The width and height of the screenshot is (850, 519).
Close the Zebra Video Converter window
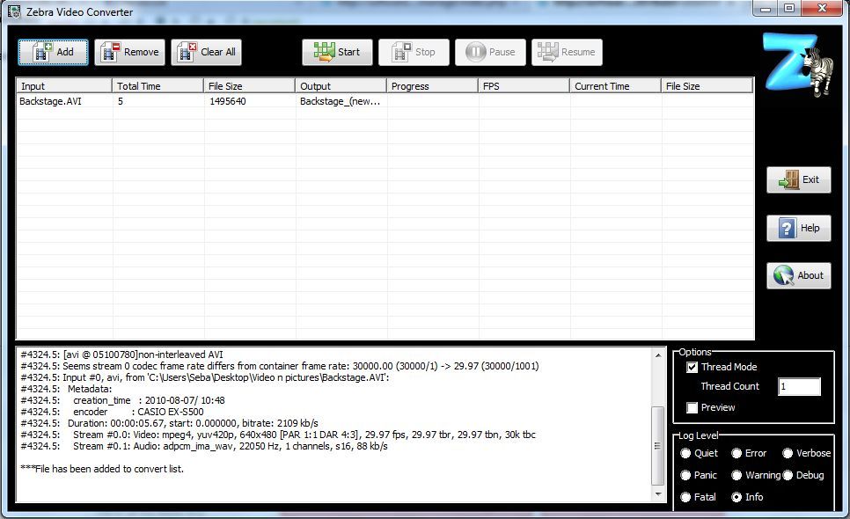point(823,9)
